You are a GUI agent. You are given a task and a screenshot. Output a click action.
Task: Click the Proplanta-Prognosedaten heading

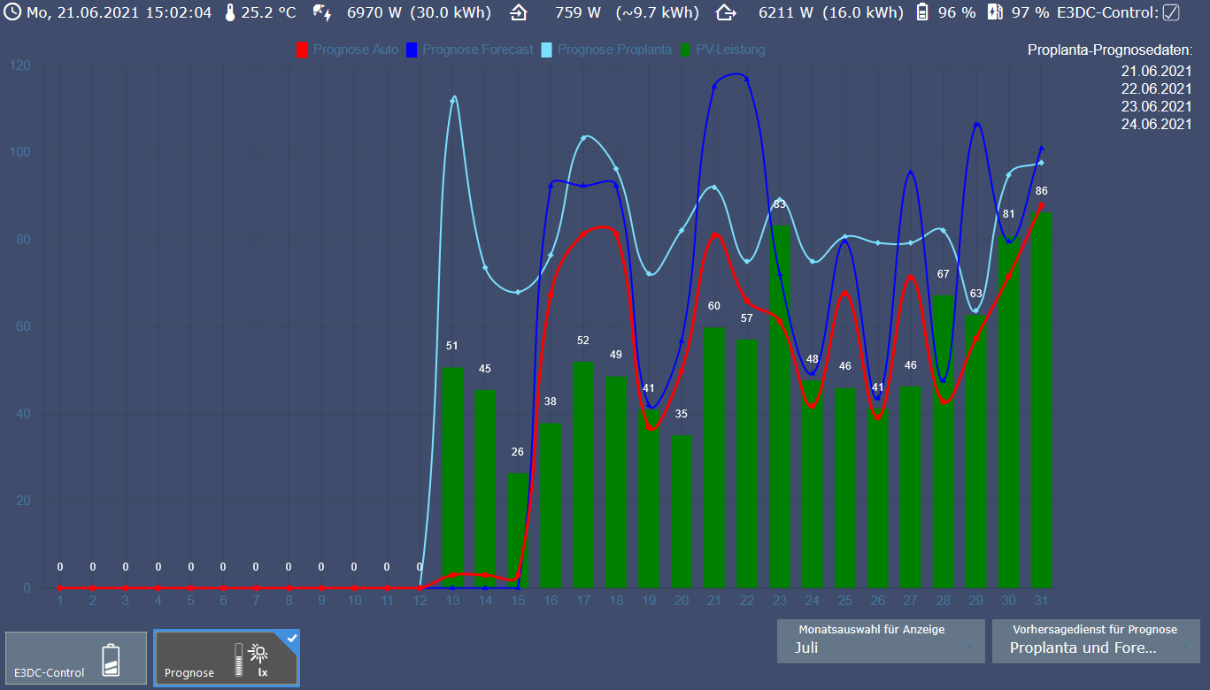pos(1110,50)
